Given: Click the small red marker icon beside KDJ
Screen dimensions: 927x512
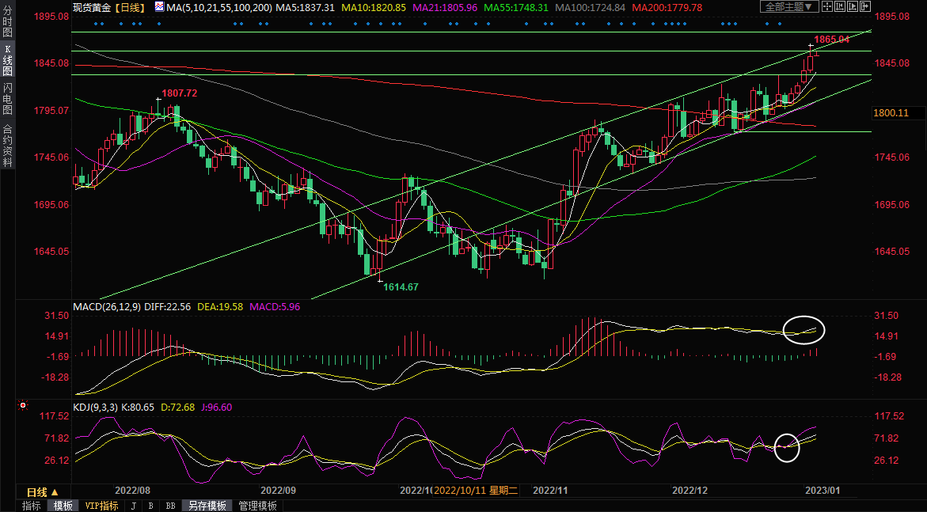Looking at the screenshot, I should pyautogui.click(x=22, y=406).
